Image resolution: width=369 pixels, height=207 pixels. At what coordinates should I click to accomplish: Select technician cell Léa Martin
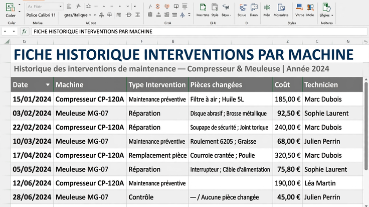click(x=332, y=183)
